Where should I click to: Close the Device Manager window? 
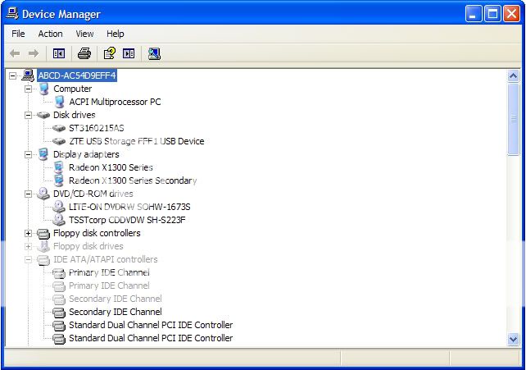511,14
